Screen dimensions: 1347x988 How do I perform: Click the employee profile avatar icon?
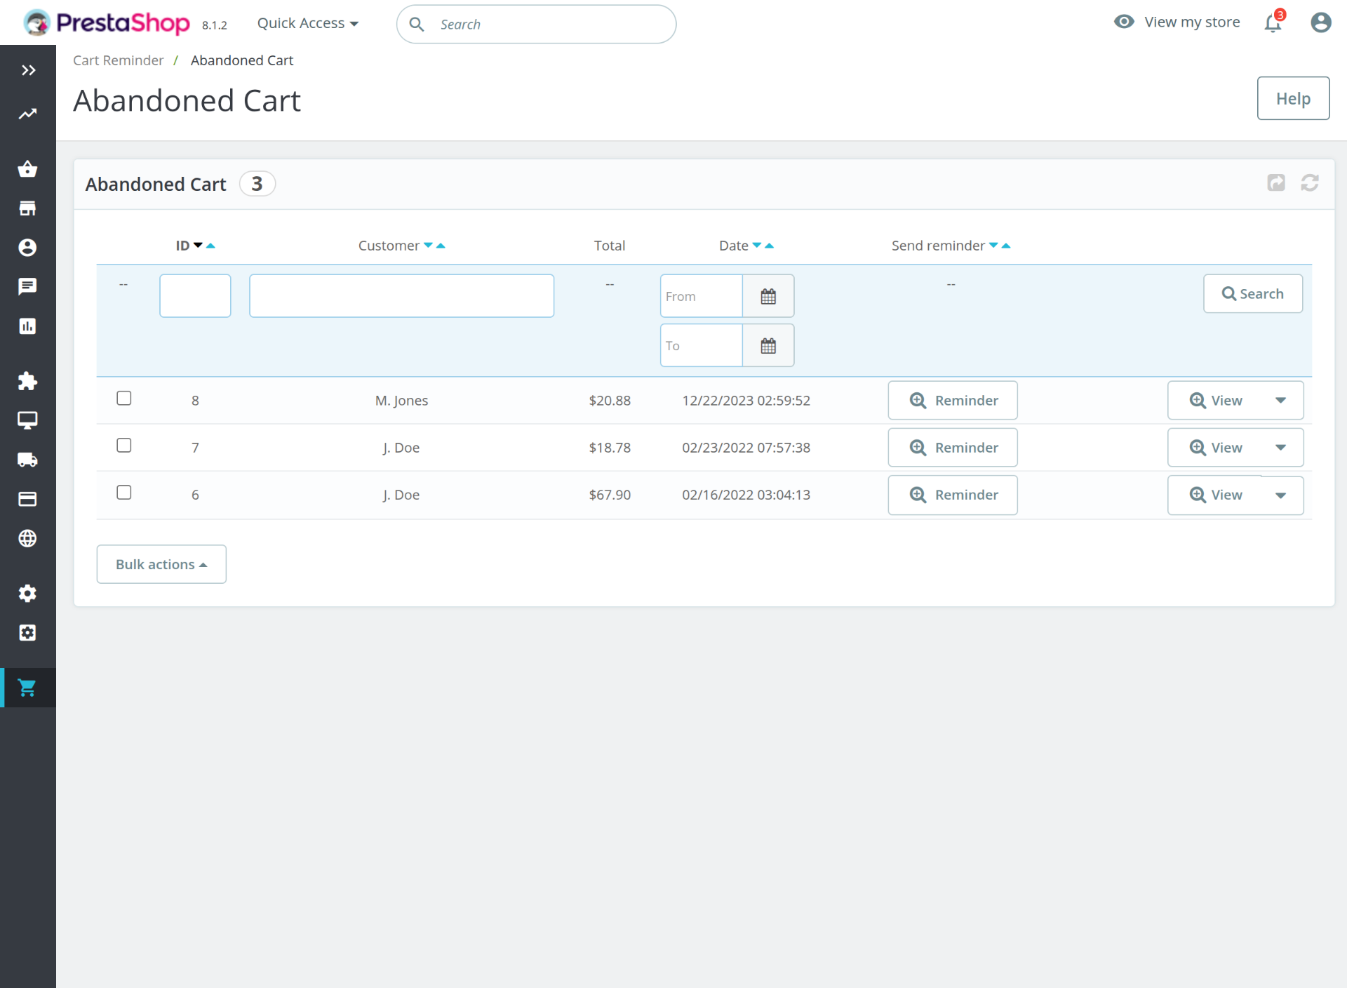coord(1320,23)
